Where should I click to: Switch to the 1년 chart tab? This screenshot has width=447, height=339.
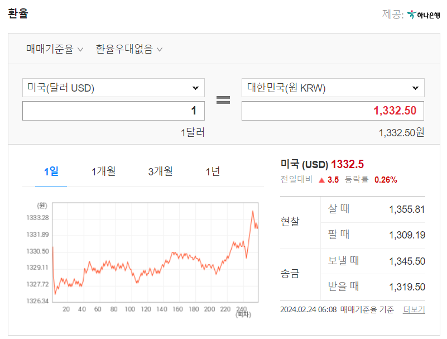213,172
